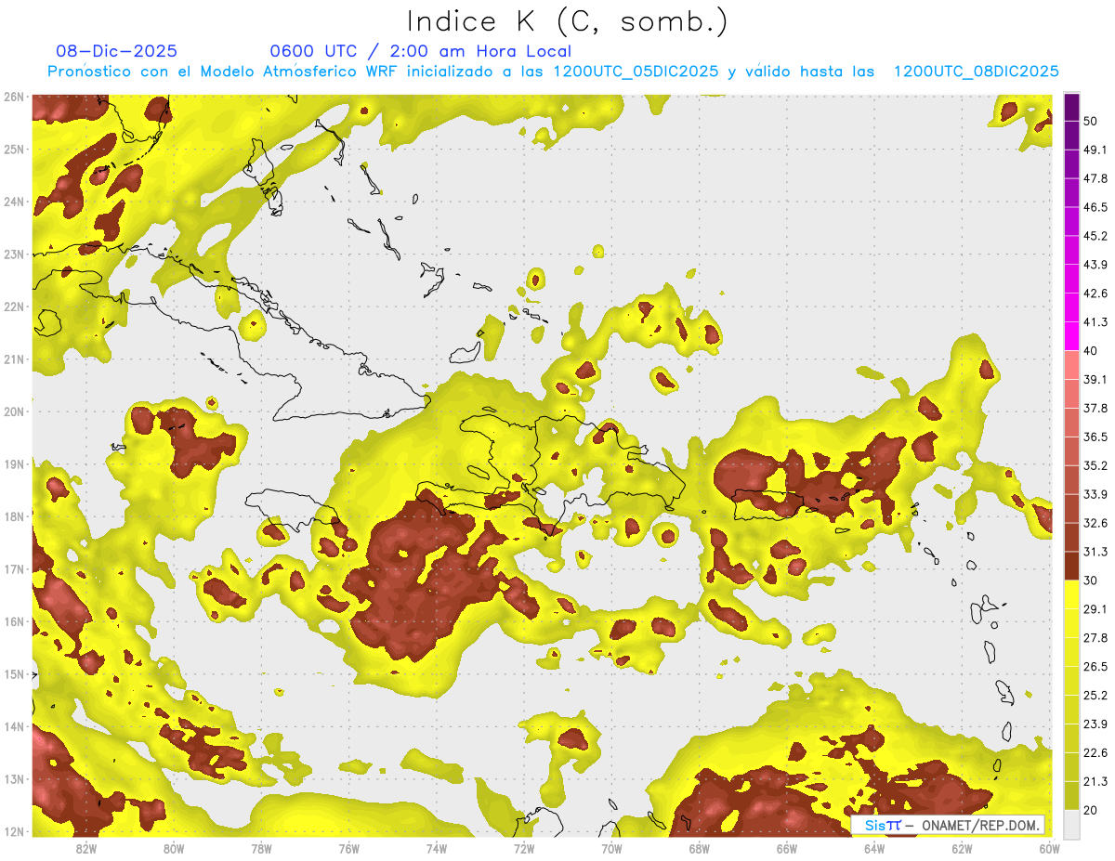Click the color bar value '29.1'
1115x861 pixels.
(1095, 609)
